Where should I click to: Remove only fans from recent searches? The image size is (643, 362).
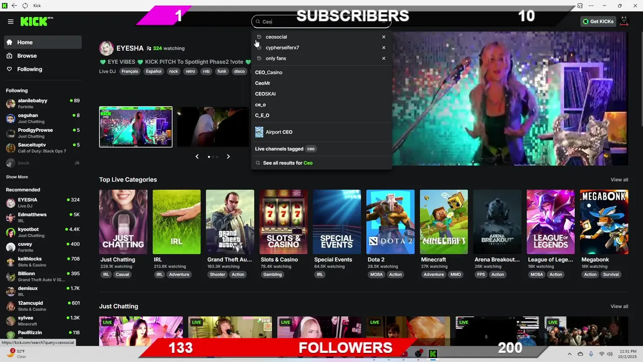[384, 58]
